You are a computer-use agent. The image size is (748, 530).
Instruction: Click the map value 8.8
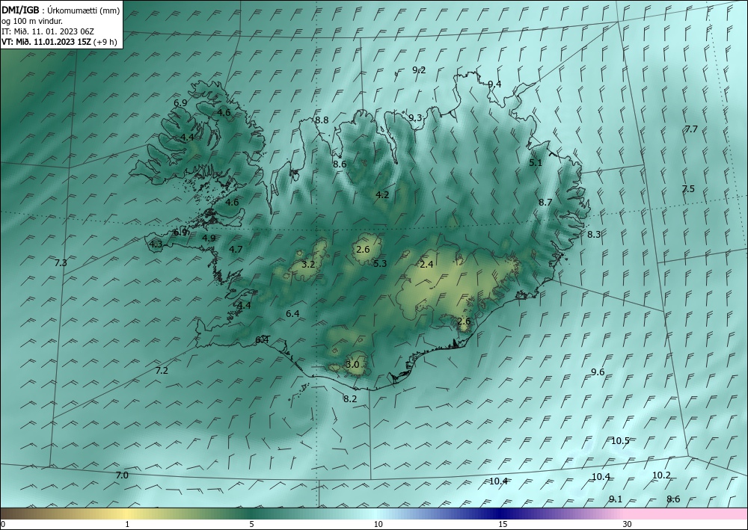(x=322, y=120)
